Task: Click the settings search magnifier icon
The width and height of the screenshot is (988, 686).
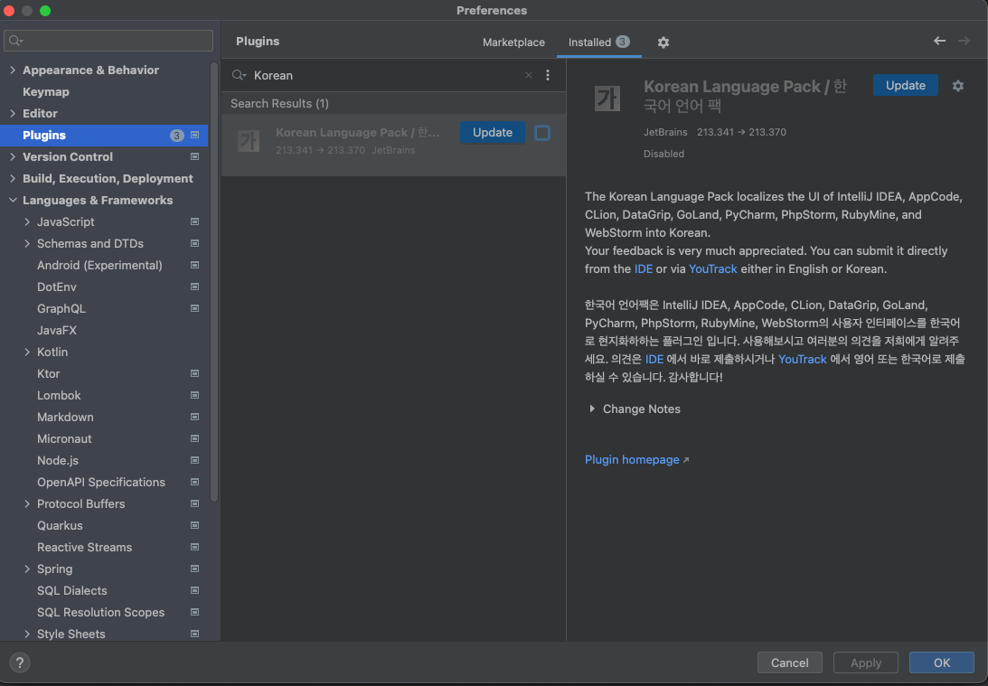Action: click(15, 41)
